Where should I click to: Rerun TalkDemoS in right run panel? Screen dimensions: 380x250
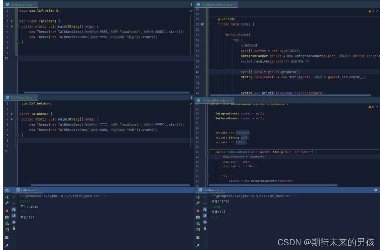tap(198, 197)
